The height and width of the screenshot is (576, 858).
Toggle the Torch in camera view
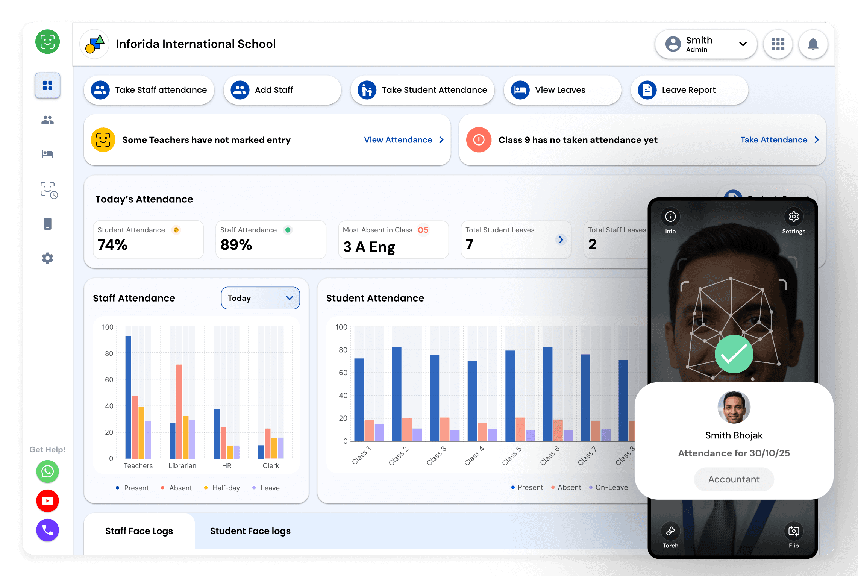(670, 531)
